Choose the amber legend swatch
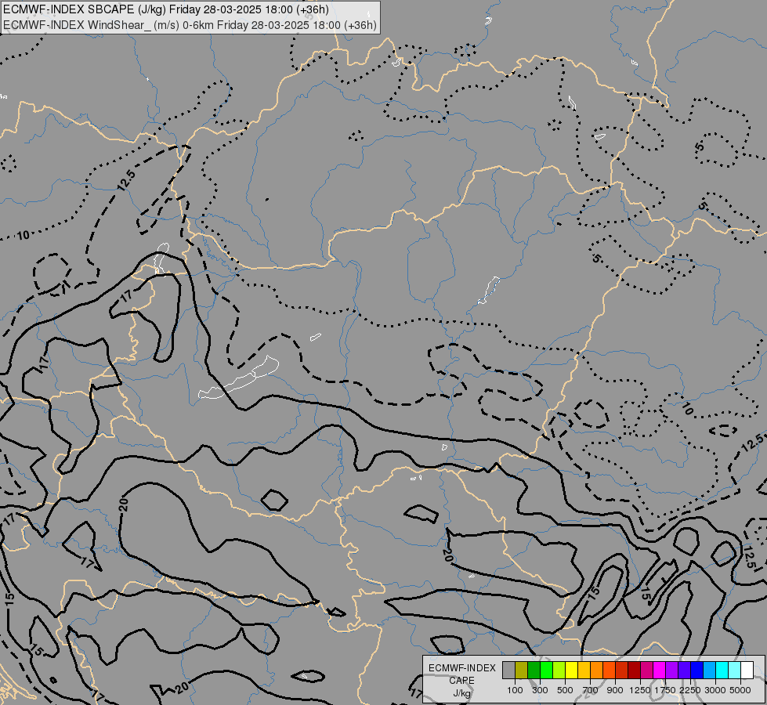This screenshot has height=705, width=767. [584, 671]
